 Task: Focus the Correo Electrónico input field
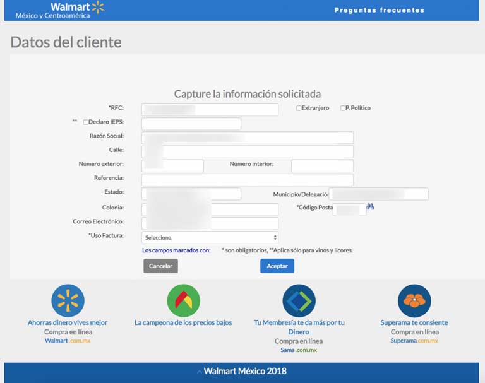[210, 223]
